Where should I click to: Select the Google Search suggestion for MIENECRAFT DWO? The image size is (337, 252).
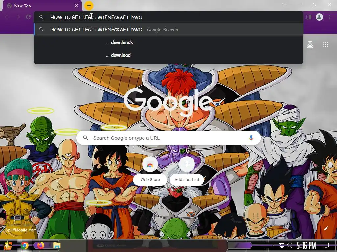click(x=168, y=30)
